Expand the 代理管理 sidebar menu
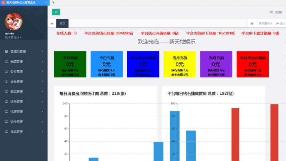 24,111
